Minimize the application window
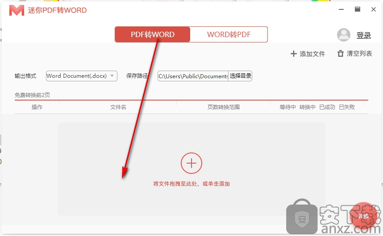Screen dimensions: 383x236 coord(341,9)
